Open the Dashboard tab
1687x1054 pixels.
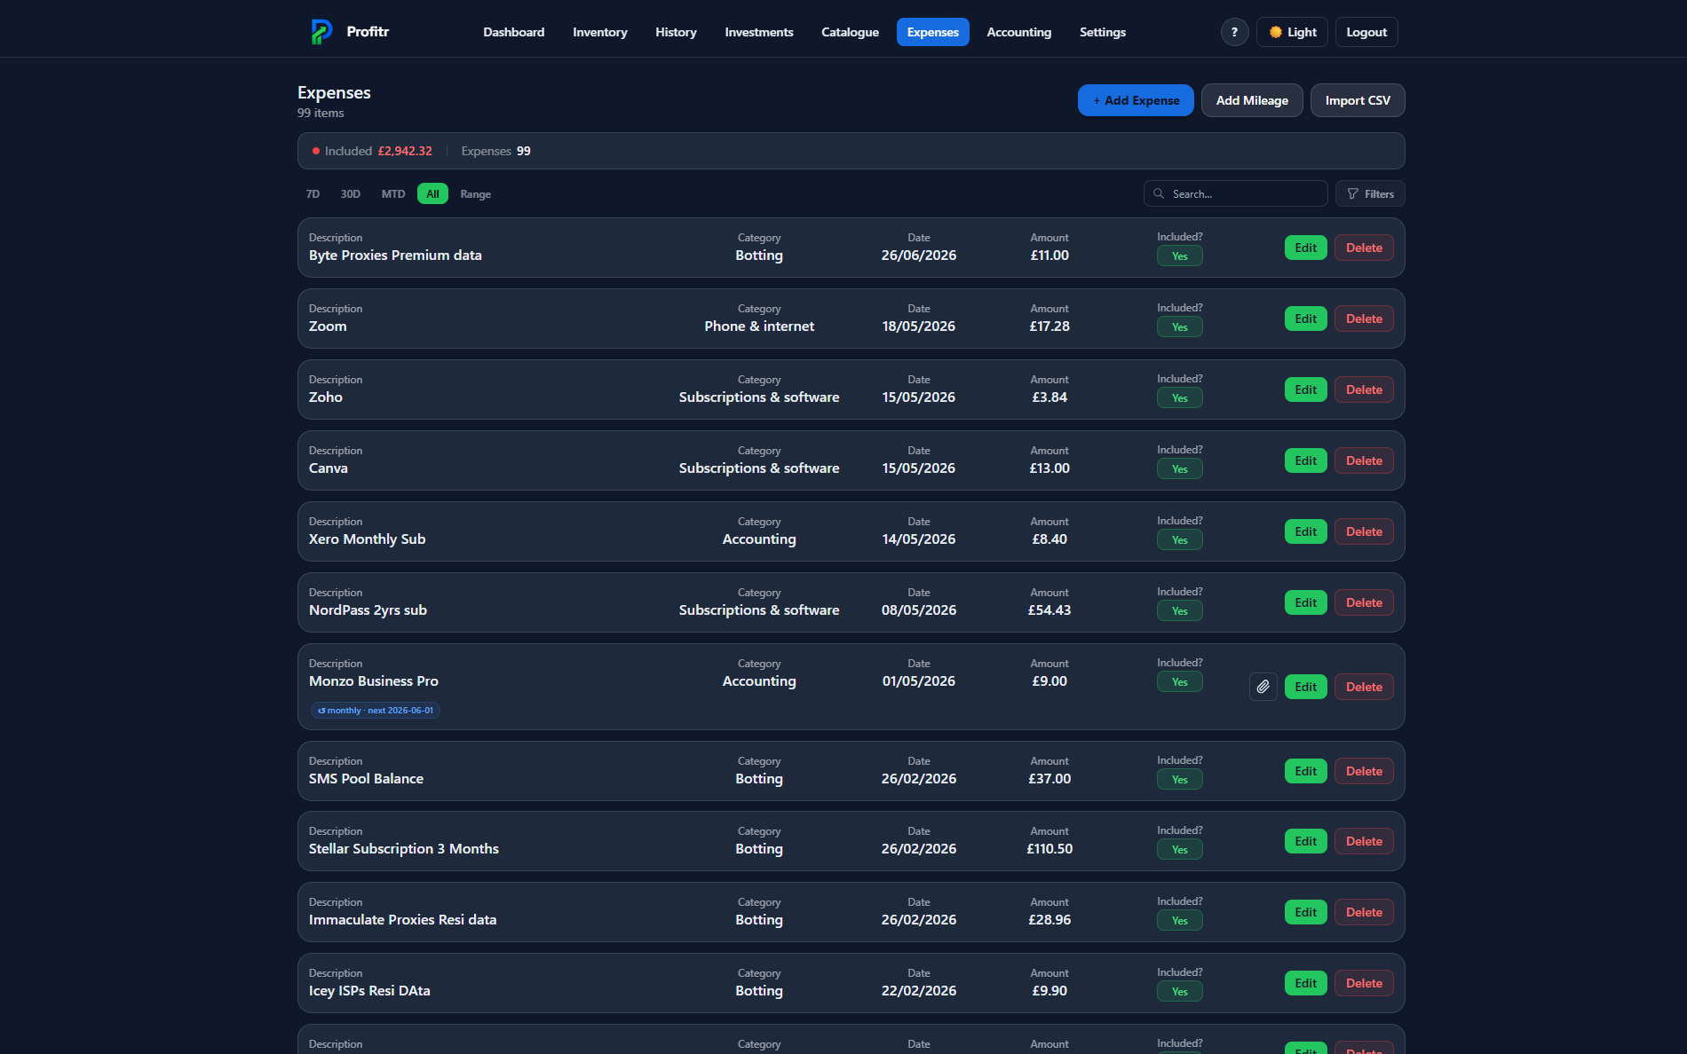(513, 32)
